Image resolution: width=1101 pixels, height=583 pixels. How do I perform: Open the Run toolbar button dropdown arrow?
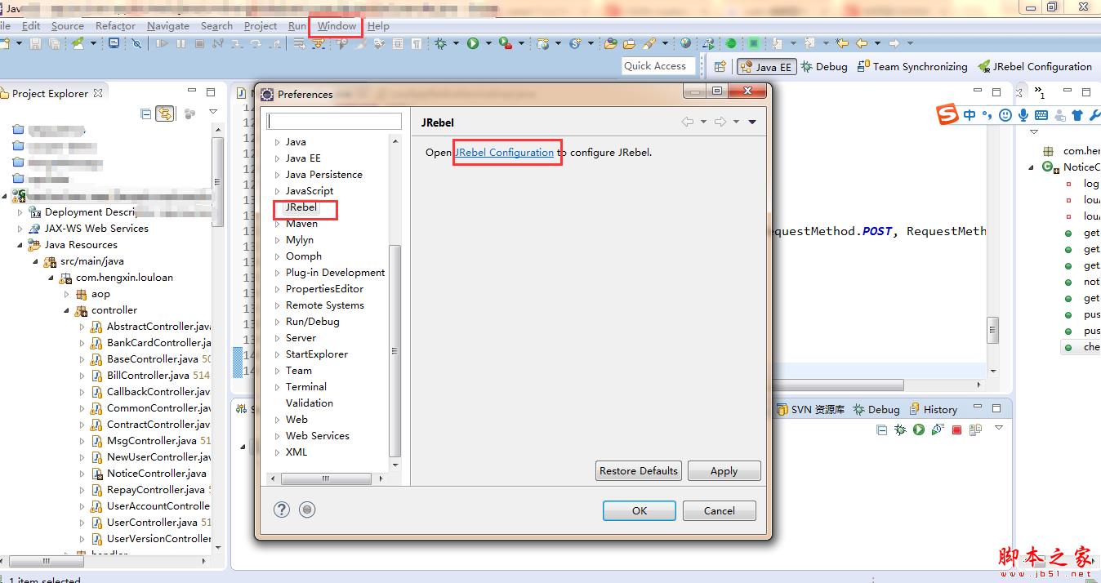coord(488,43)
